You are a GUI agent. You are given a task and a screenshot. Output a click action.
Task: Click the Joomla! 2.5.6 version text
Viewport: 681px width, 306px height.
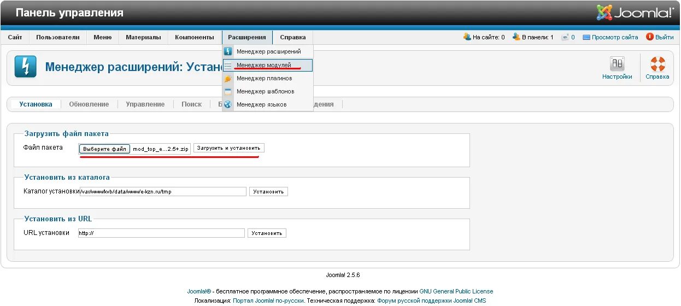click(x=343, y=275)
